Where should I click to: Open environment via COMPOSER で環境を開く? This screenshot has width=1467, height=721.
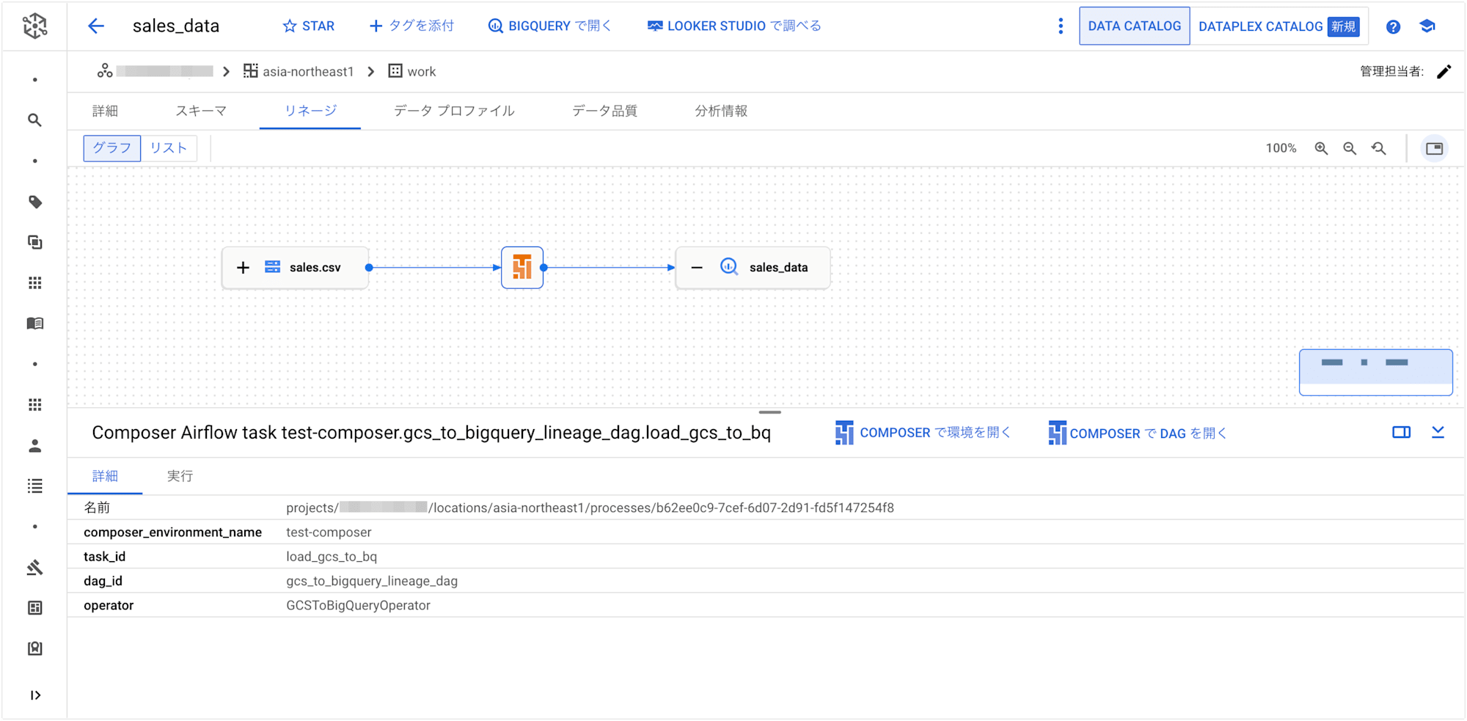point(923,433)
